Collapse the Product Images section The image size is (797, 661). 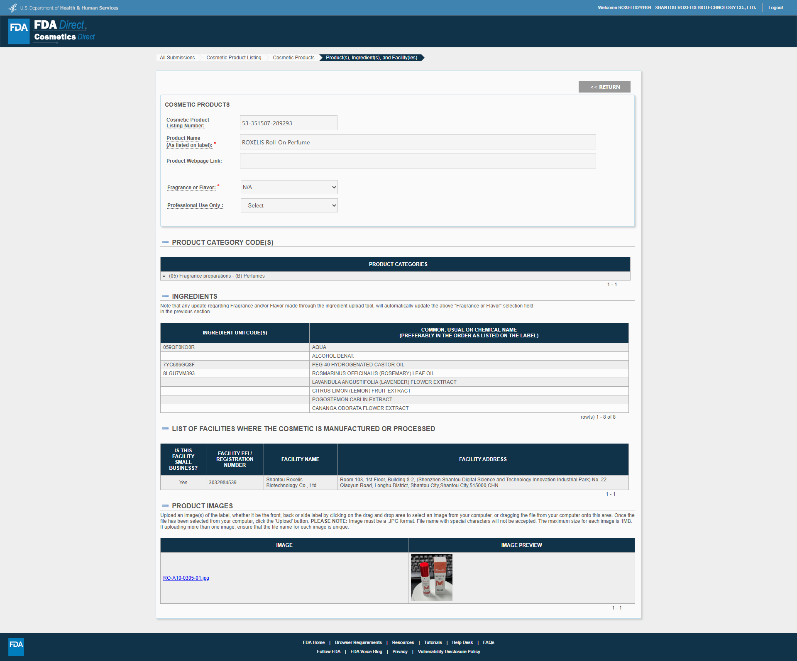[165, 506]
